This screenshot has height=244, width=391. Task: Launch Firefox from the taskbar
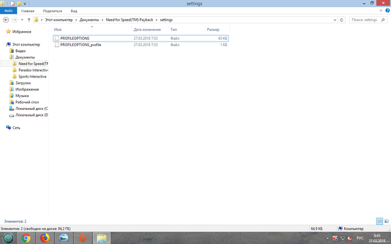point(45,238)
